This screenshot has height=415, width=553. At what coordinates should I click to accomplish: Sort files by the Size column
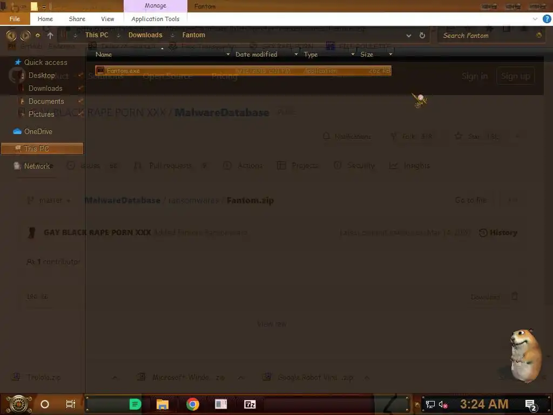pos(367,55)
